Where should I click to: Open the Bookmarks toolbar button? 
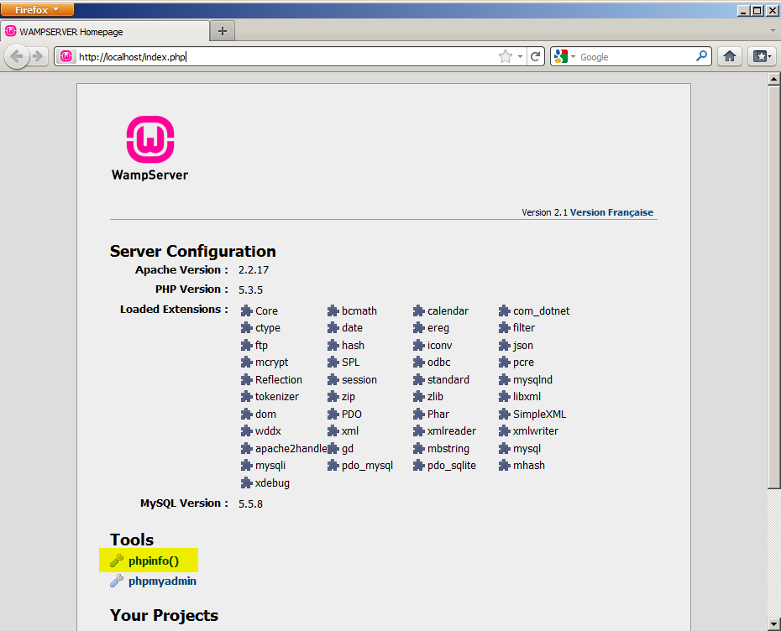(x=762, y=56)
